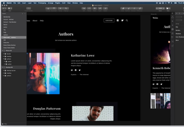Screen dimensions: 184x127
Task: Add a new page with plus icon
Action: (23, 14)
